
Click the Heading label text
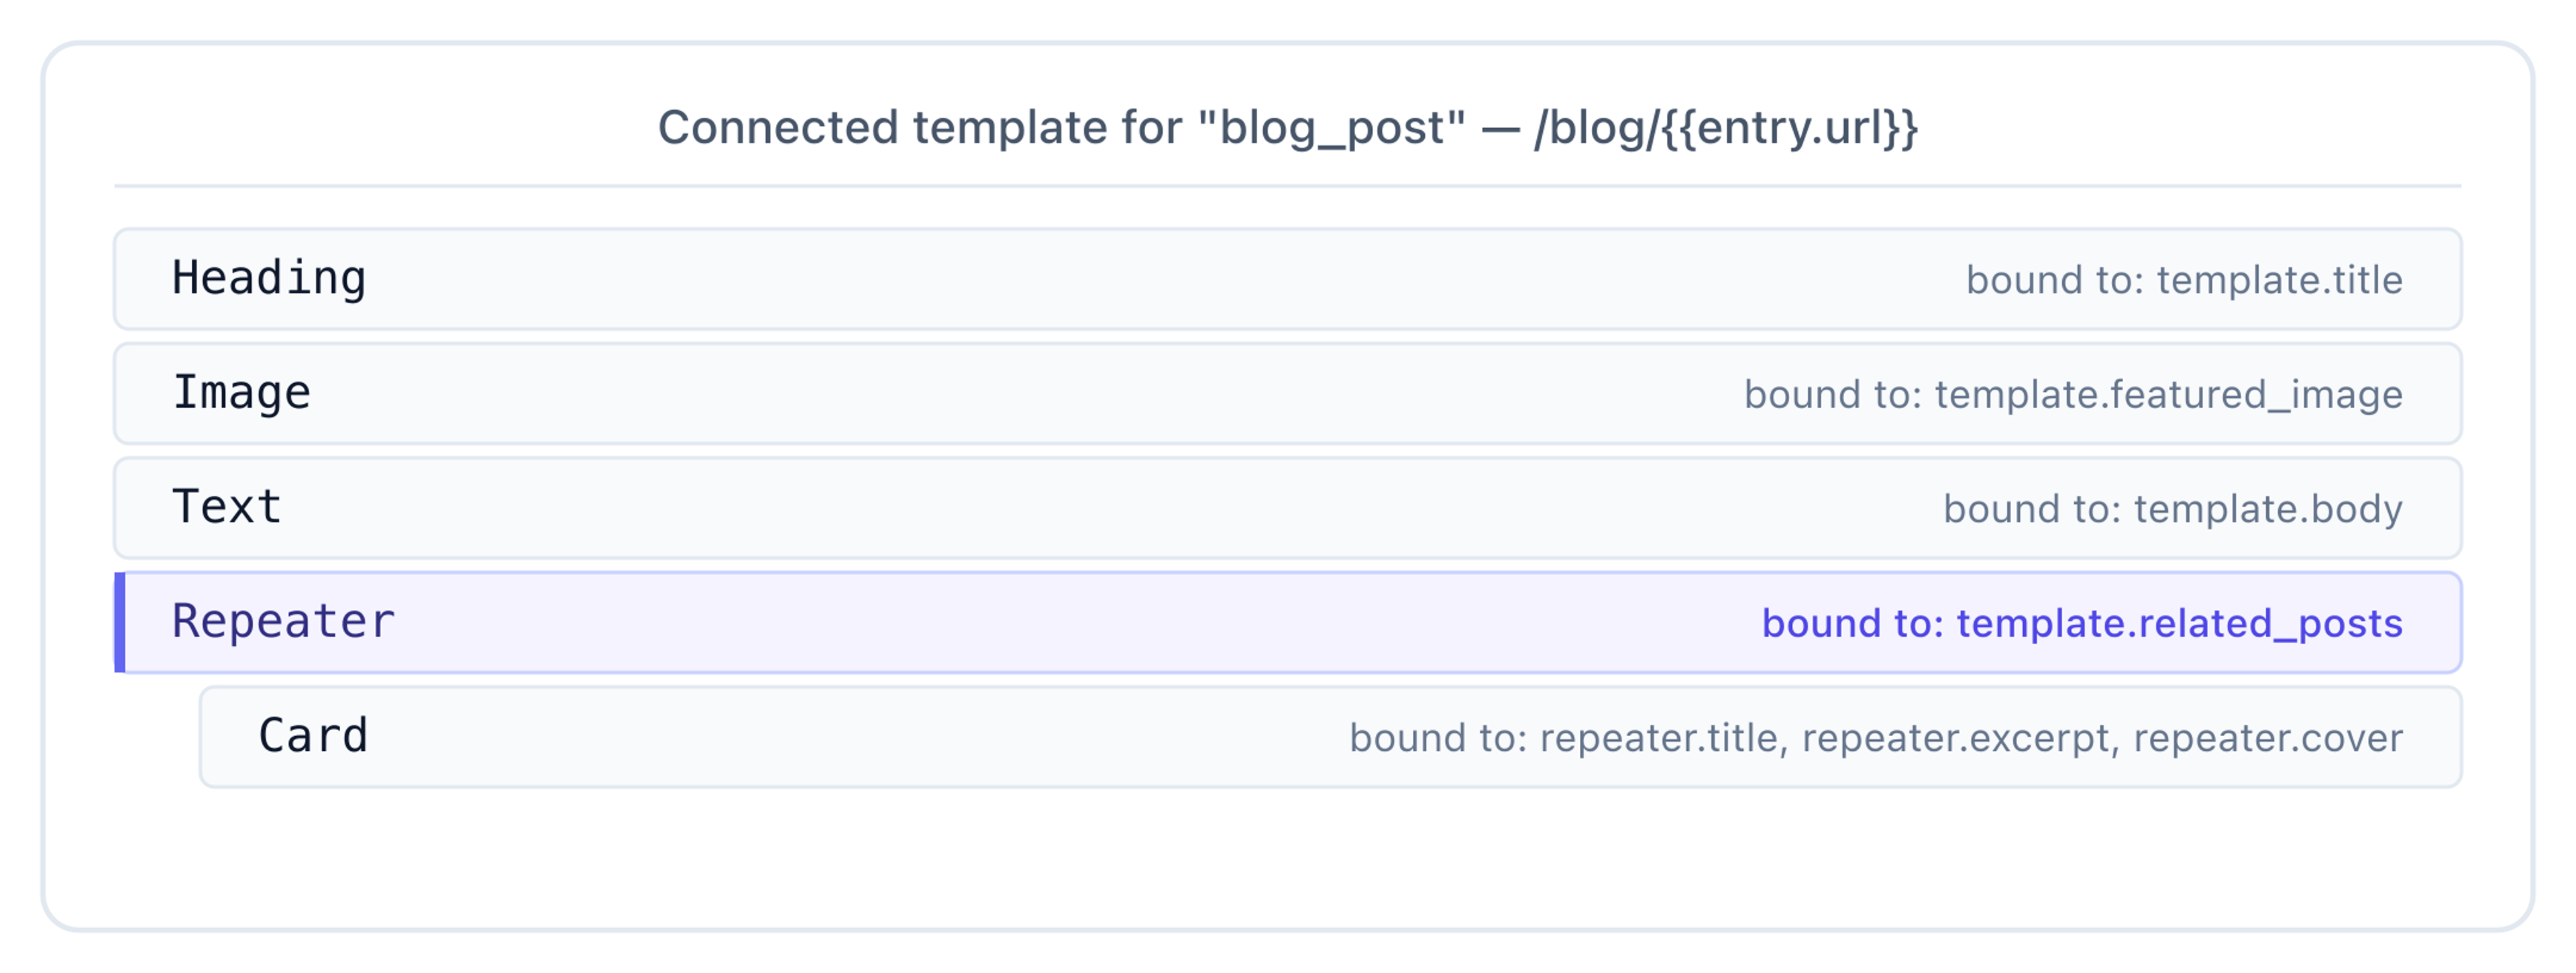269,279
